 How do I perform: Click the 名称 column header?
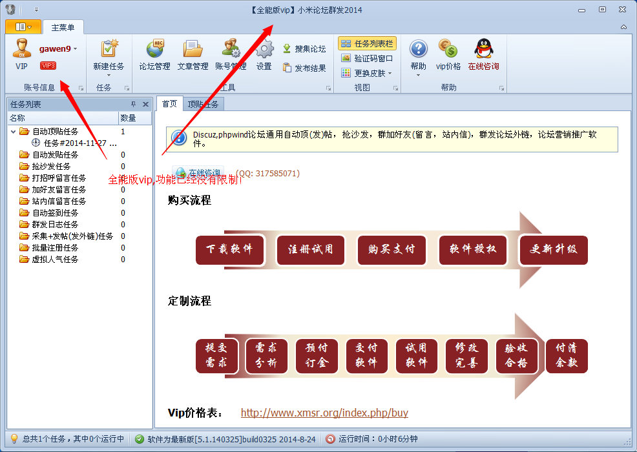point(63,118)
